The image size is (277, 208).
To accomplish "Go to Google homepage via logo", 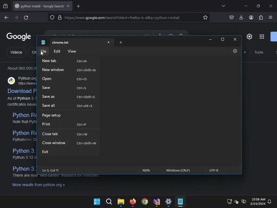I will point(19,37).
